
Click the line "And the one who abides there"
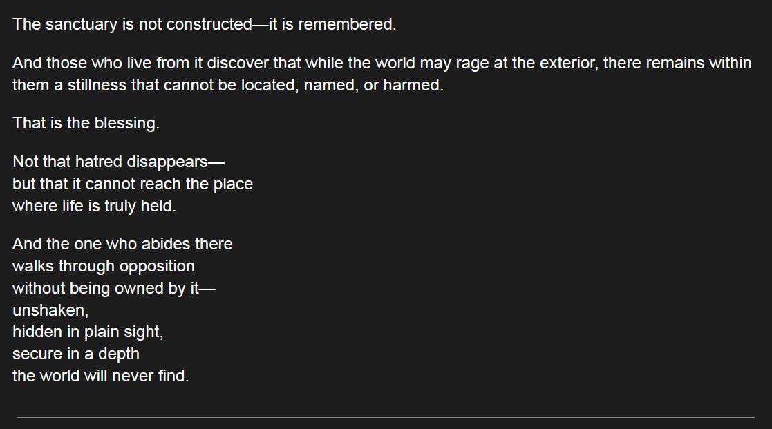(122, 245)
